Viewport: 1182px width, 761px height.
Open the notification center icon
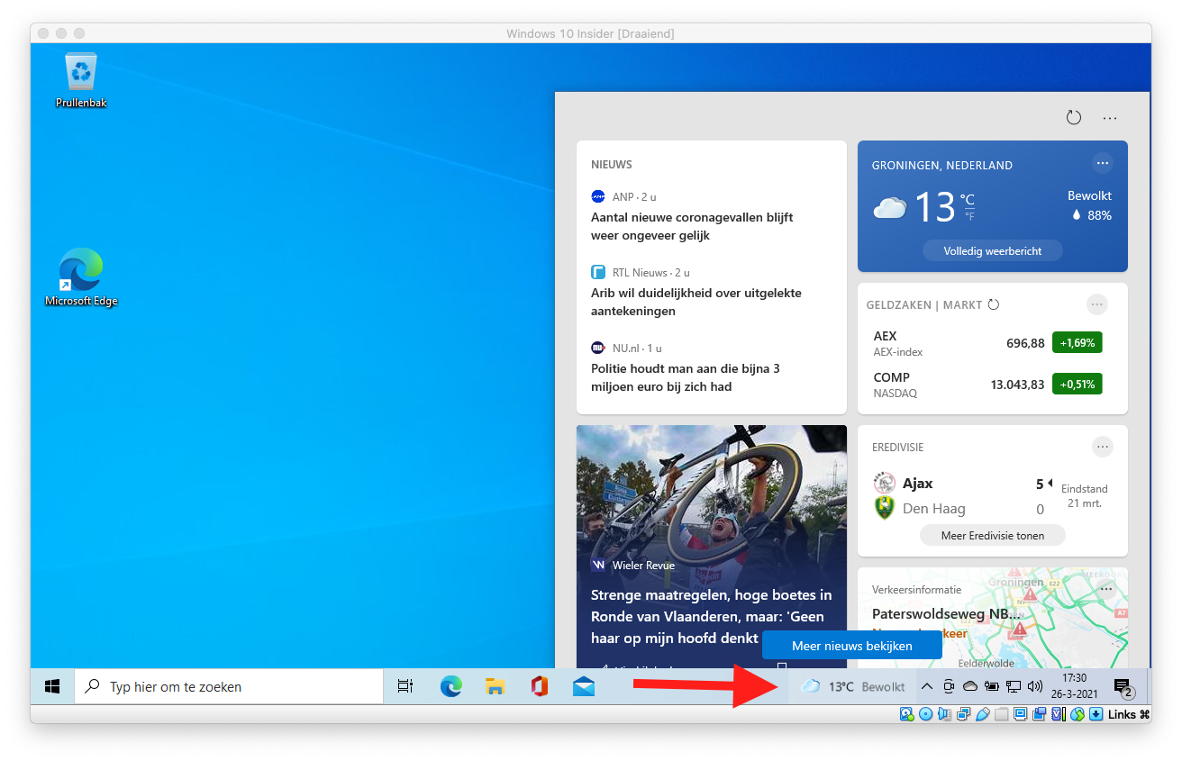(1123, 687)
